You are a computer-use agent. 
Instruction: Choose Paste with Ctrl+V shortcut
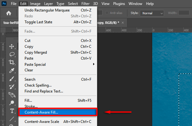(x=58, y=58)
